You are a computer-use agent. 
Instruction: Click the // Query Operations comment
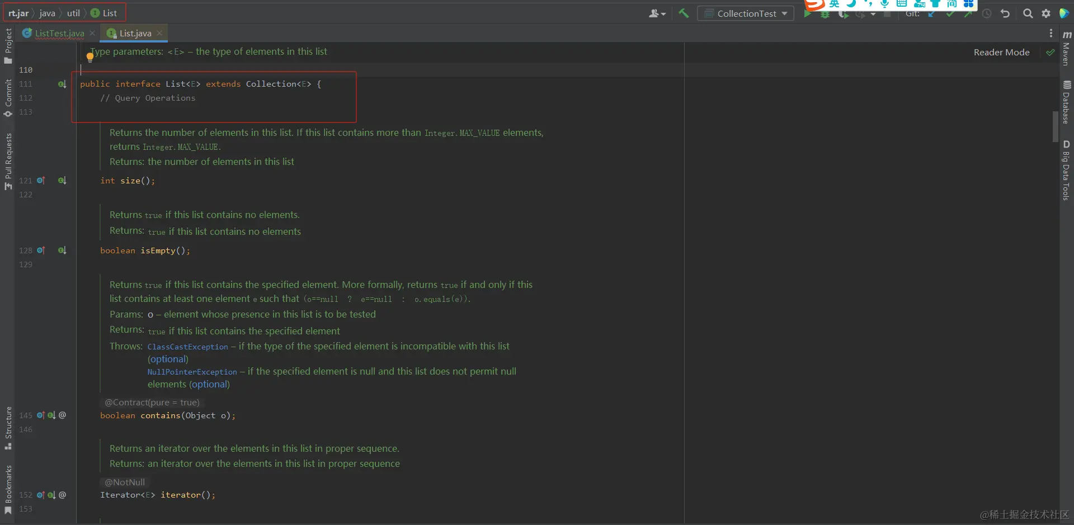pos(148,98)
